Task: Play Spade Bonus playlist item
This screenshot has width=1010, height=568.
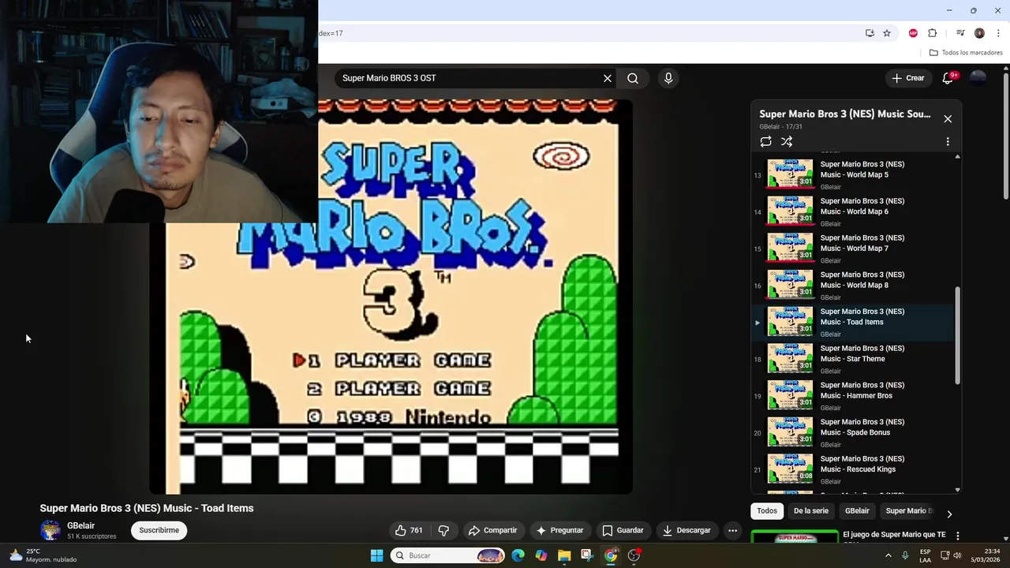Action: coord(852,432)
